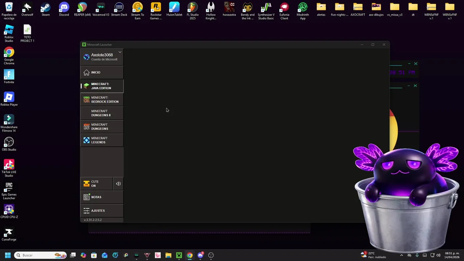Select the OBS Studio desktop shortcut
464x261 pixels.
click(x=9, y=144)
